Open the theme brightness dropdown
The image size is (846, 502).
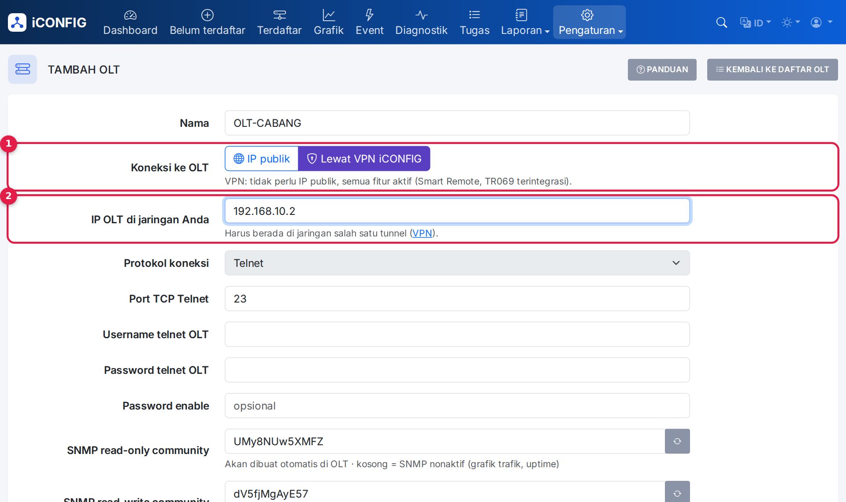[x=790, y=22]
